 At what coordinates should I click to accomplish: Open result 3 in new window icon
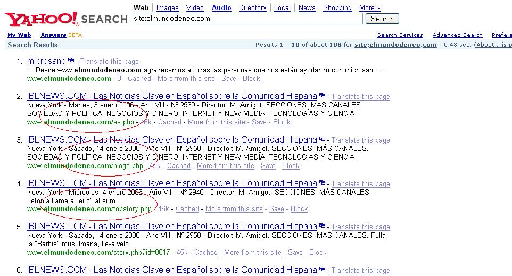[323, 139]
